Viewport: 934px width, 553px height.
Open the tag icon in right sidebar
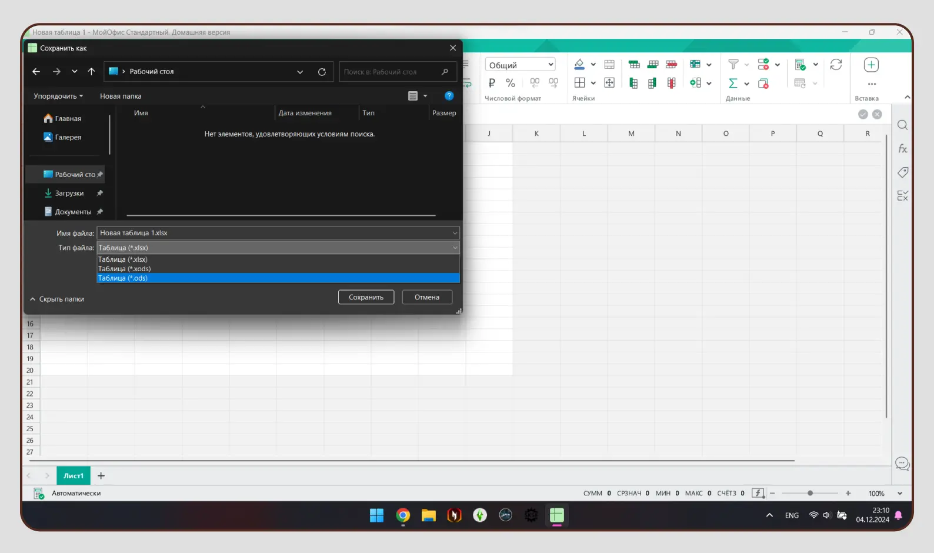(902, 172)
